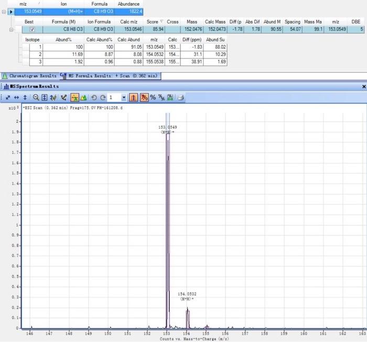Switch to the MS Formula Results tab
The image size is (367, 342).
click(110, 76)
